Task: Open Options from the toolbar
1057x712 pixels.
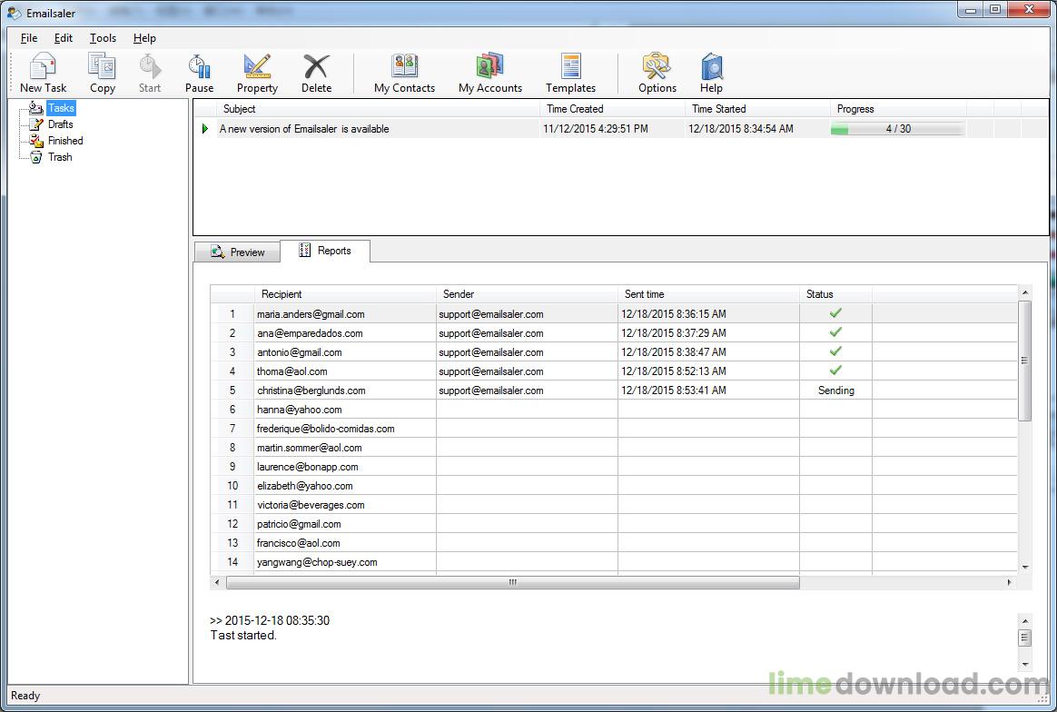Action: click(x=657, y=73)
